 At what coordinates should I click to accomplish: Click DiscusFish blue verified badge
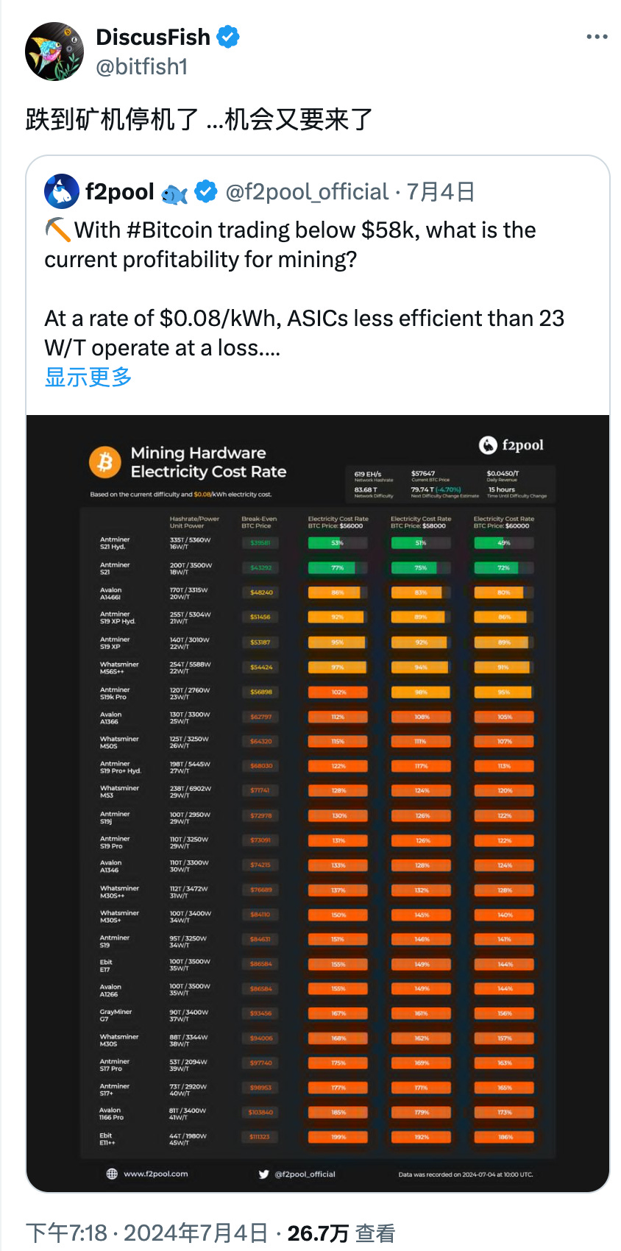click(x=228, y=37)
